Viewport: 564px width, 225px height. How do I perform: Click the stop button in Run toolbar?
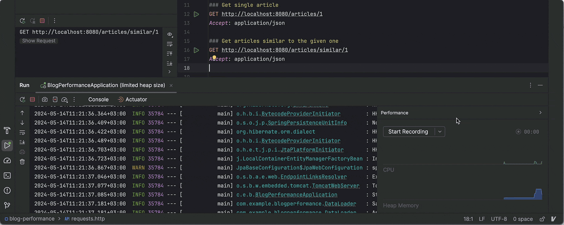point(33,100)
